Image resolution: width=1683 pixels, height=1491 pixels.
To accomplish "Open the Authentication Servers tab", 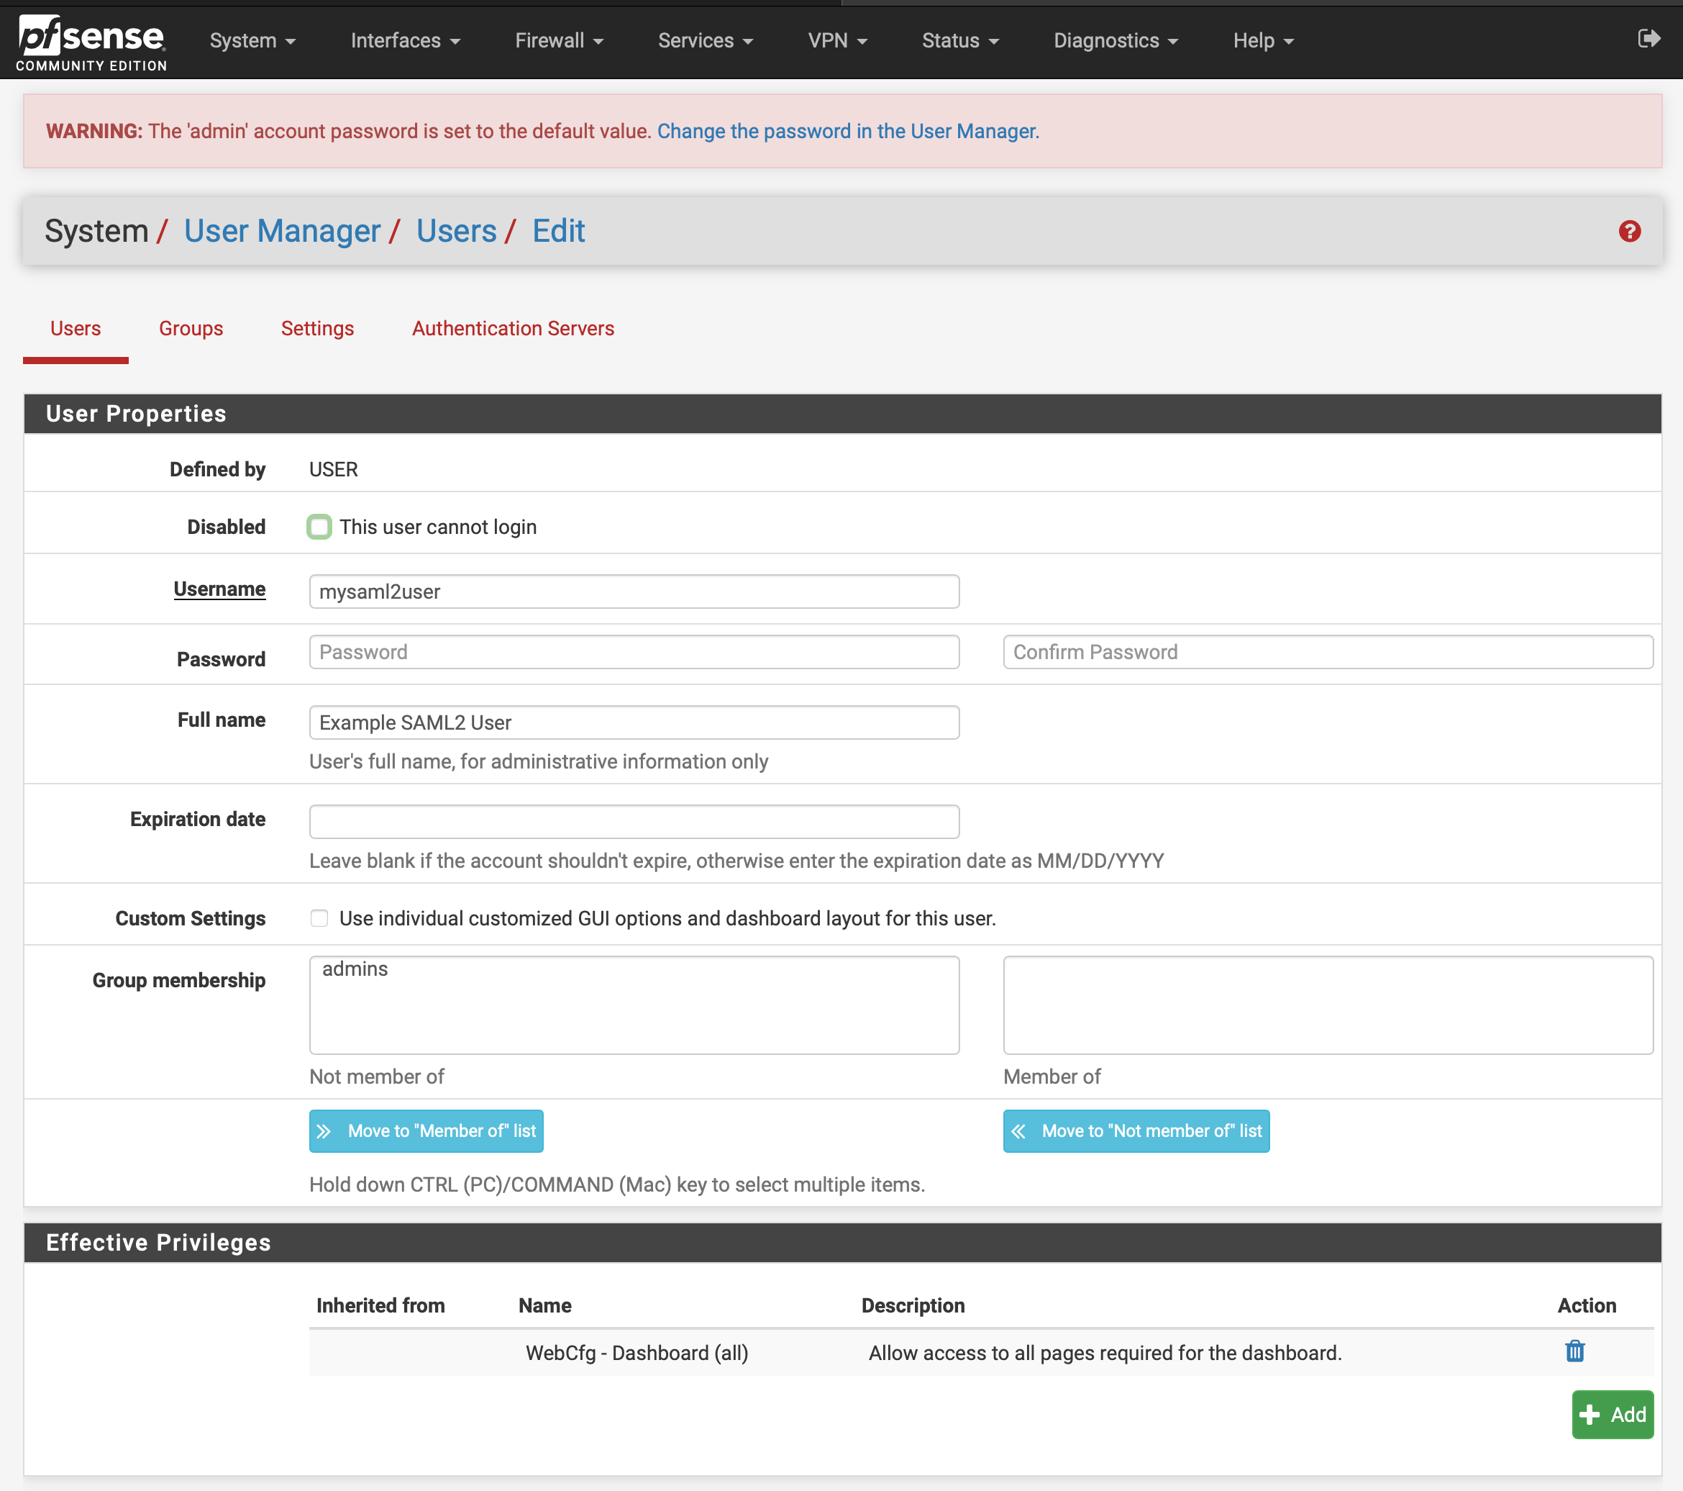I will coord(512,329).
